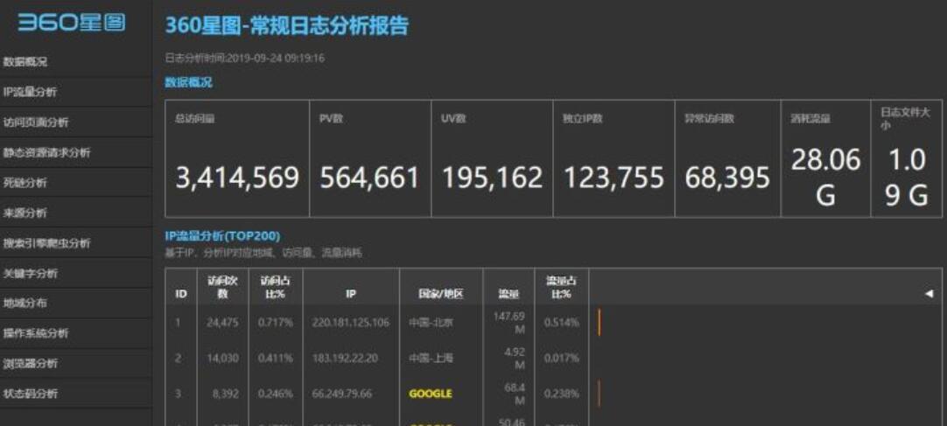Screen dimensions: 947x426
Task: Click the PV count 564,661
Action: 369,178
